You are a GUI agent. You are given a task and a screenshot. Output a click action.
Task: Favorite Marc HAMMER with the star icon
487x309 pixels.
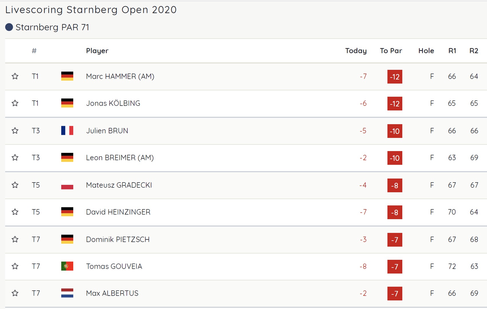tap(15, 76)
